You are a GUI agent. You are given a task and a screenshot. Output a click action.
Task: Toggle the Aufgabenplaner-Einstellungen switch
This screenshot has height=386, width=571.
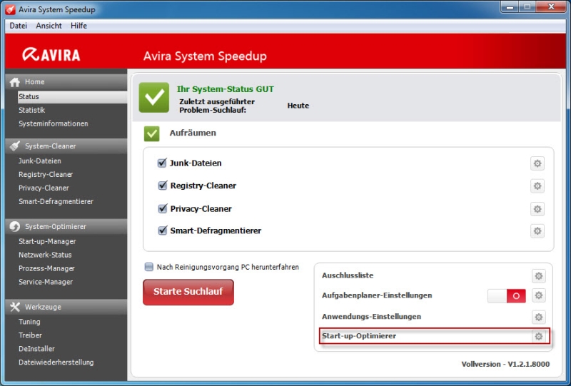(507, 295)
